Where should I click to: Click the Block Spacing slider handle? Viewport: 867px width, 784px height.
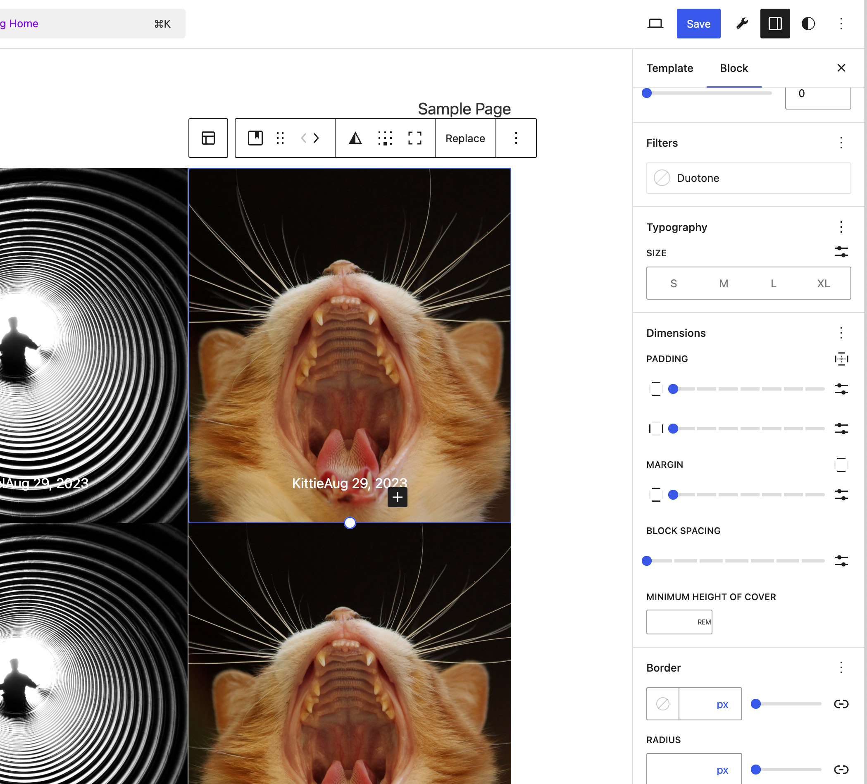click(647, 560)
